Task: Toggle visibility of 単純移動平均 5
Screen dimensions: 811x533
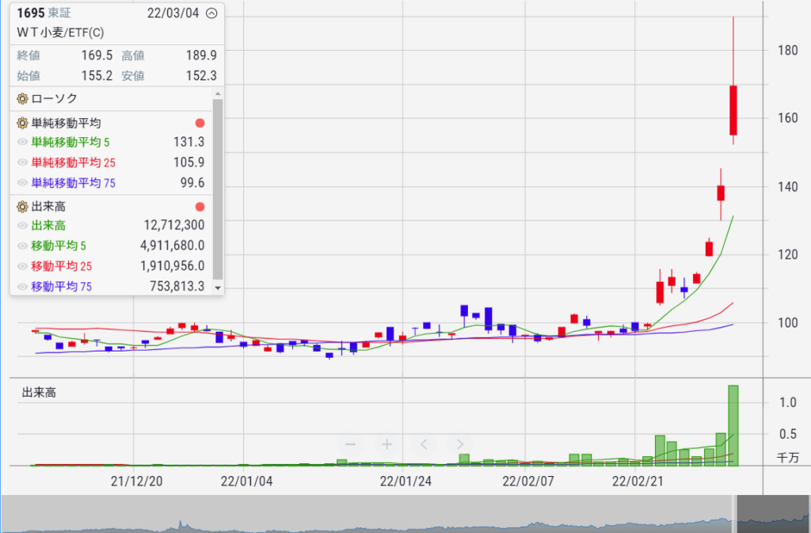Action: [x=22, y=143]
